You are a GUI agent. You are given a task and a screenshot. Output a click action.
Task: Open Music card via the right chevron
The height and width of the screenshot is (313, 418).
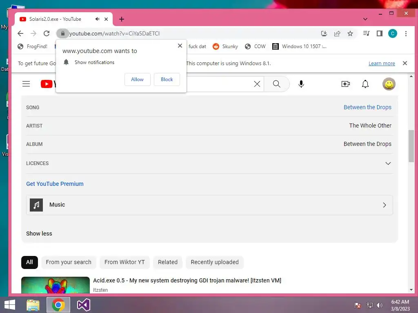click(385, 205)
